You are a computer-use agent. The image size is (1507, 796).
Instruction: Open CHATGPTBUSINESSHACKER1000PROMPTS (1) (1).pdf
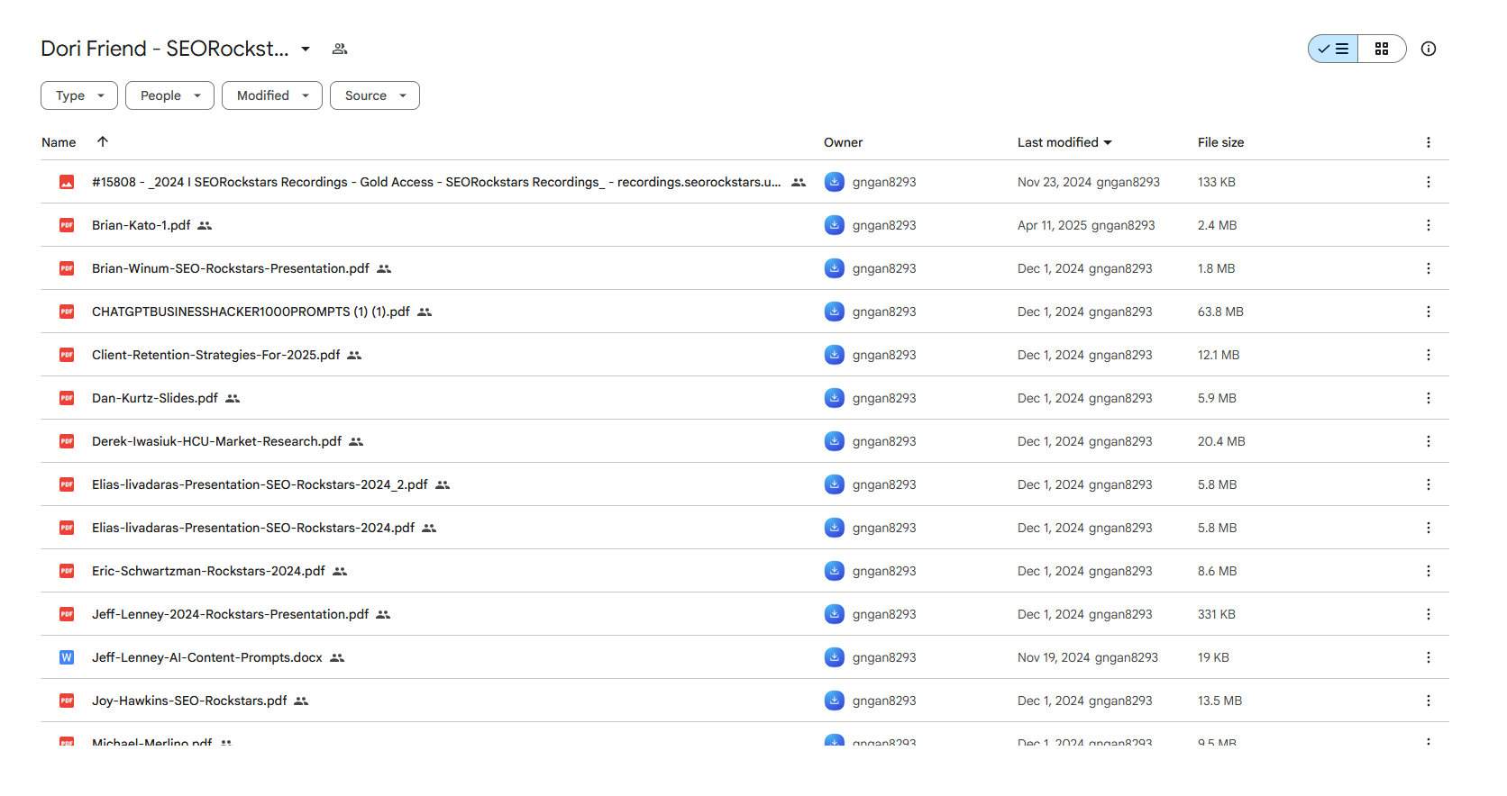pyautogui.click(x=251, y=312)
